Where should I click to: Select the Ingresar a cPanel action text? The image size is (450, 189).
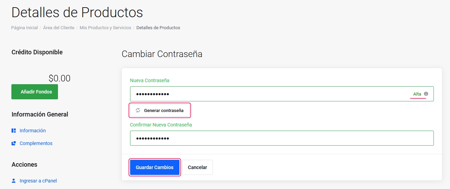(x=38, y=181)
